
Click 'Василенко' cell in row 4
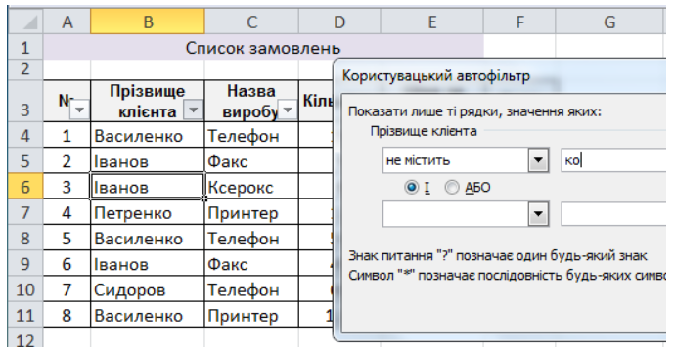(x=148, y=135)
